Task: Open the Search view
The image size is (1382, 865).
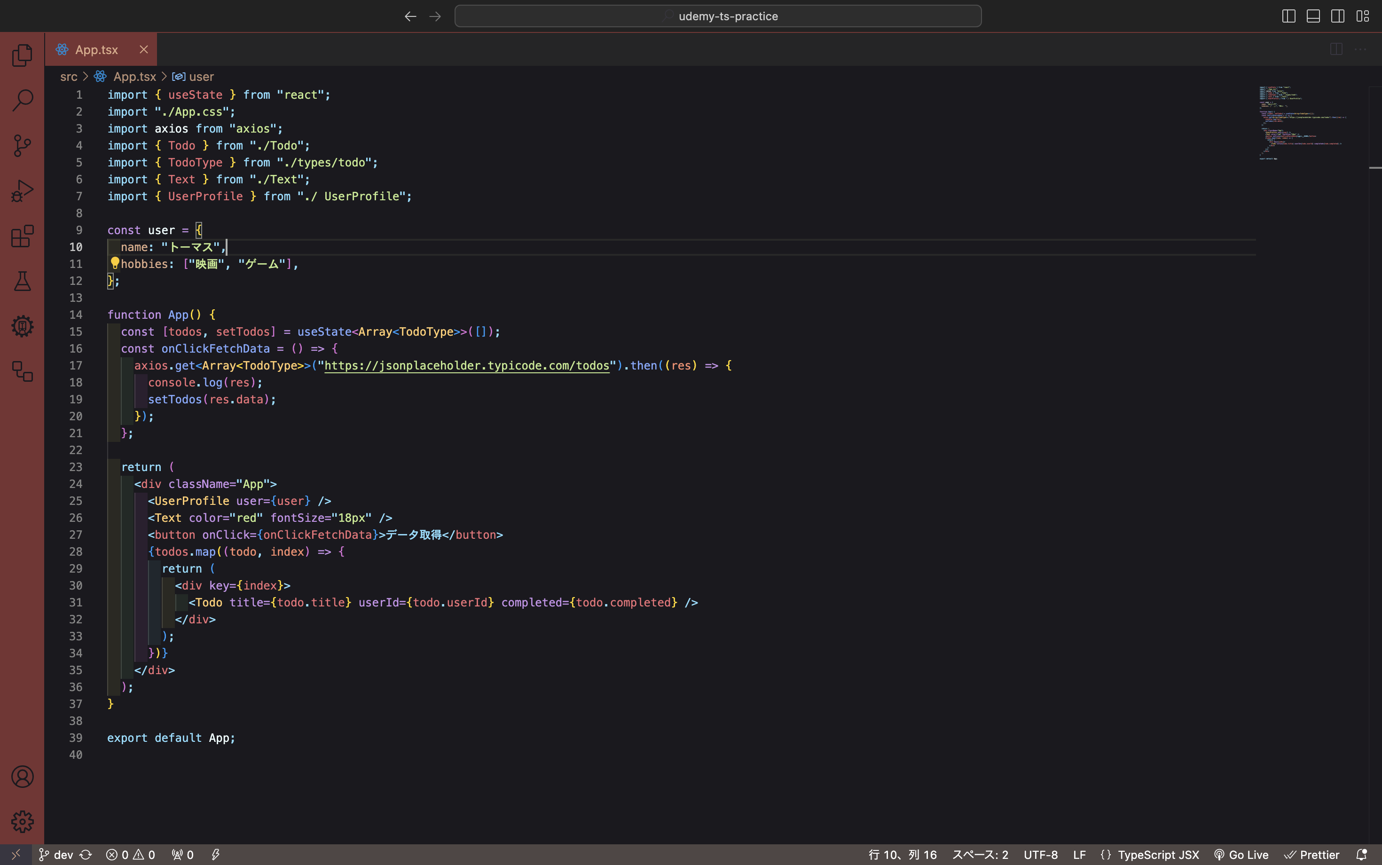Action: pos(22,100)
